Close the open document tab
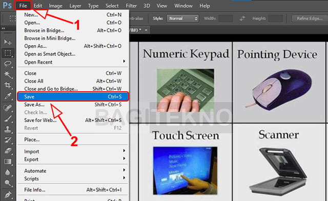The image size is (328, 201). pos(146,30)
